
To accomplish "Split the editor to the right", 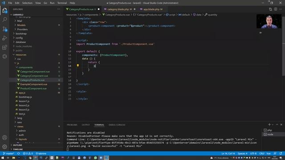I will pos(276,9).
